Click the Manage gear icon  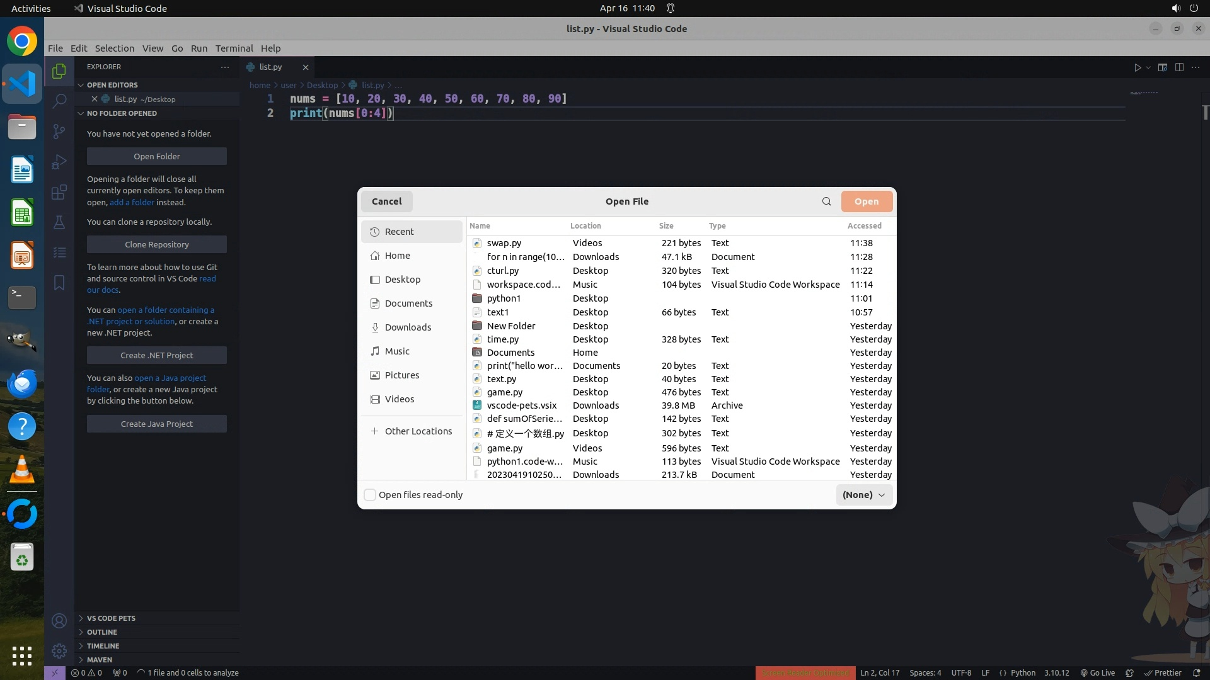coord(59,650)
